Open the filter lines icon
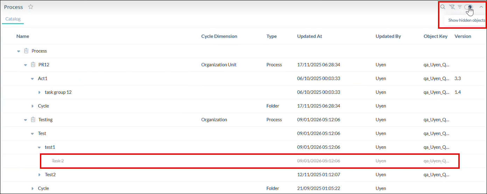487x194 pixels. (x=460, y=7)
